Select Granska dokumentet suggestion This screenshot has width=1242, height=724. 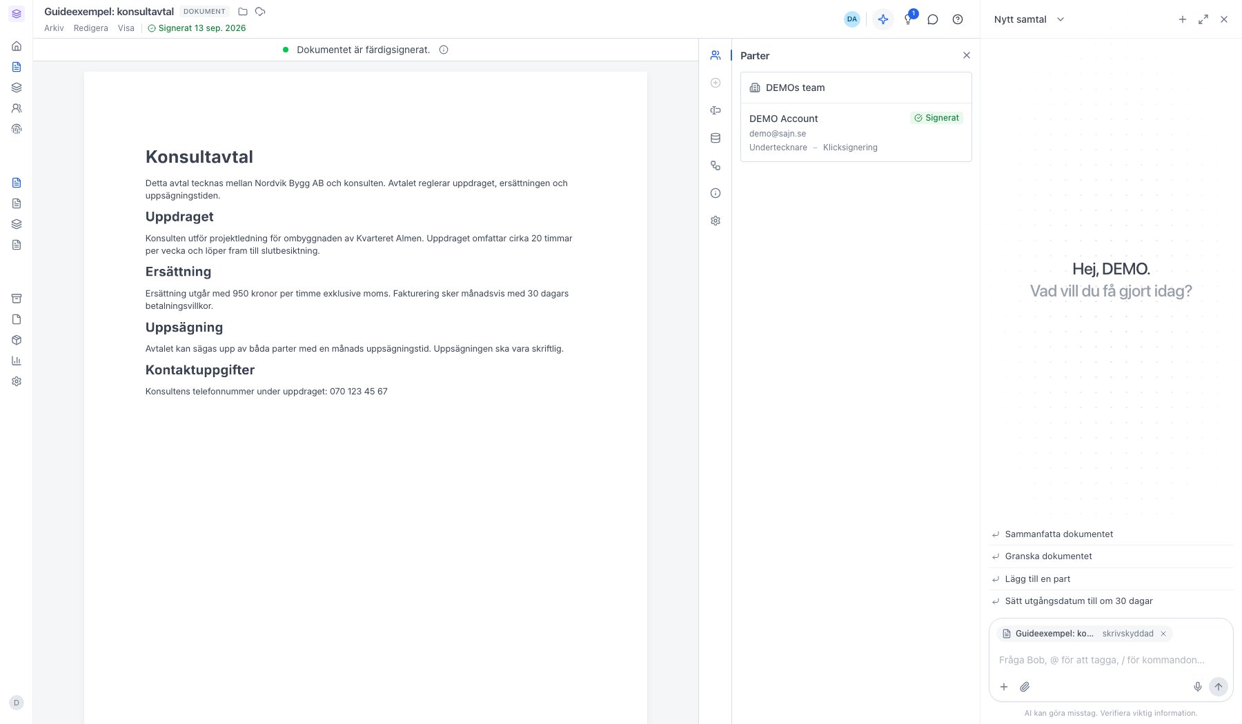coord(1111,556)
